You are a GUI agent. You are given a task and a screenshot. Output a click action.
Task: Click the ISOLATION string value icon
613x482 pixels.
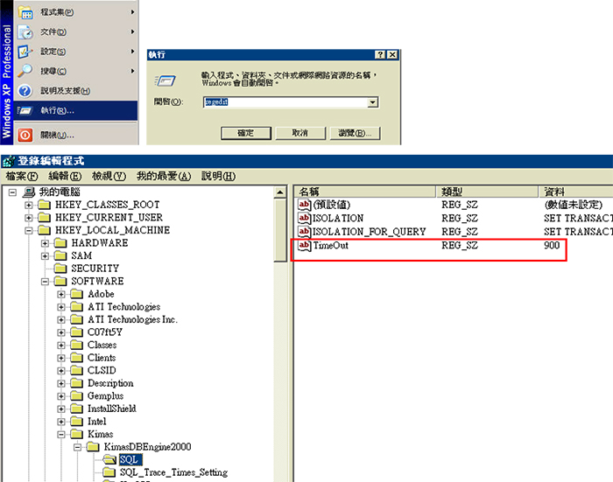click(x=305, y=218)
